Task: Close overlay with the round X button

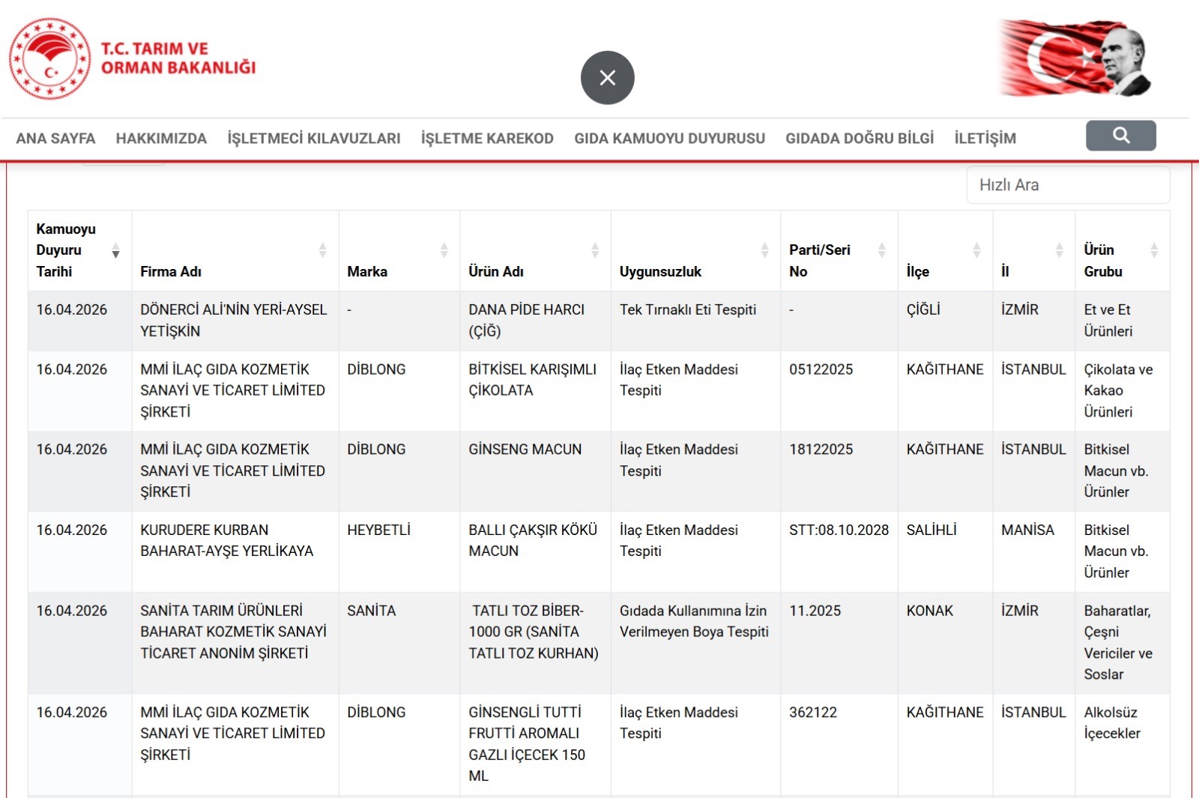Action: (x=607, y=78)
